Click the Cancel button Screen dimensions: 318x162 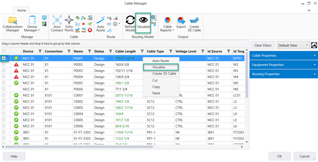pos(304,156)
